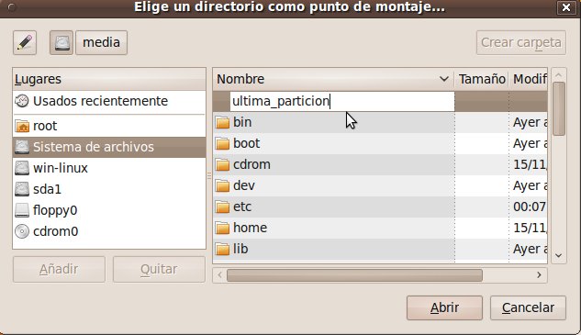Click the root home folder icon
This screenshot has height=335, width=581.
click(22, 126)
